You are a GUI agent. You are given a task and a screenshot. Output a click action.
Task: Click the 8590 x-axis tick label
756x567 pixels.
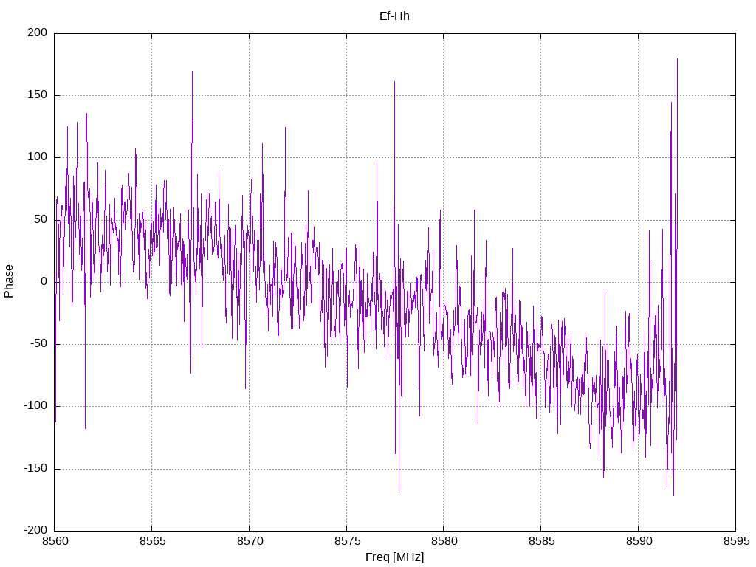click(x=639, y=541)
